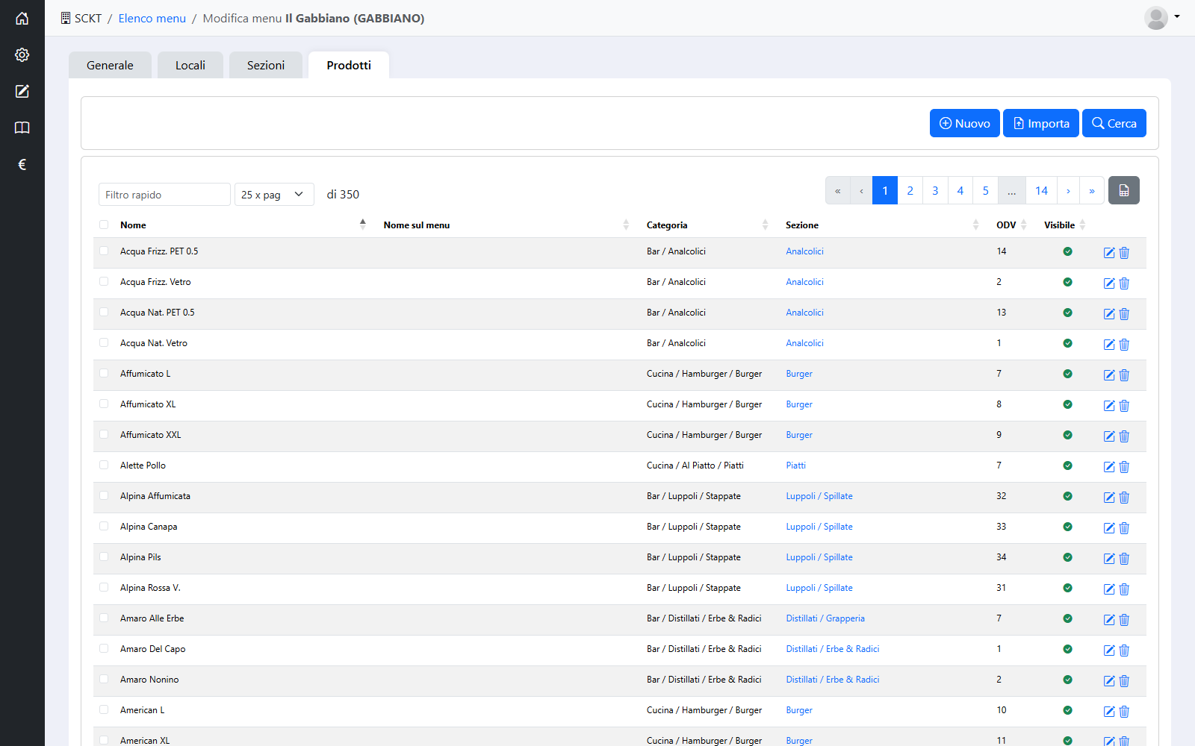Image resolution: width=1195 pixels, height=746 pixels.
Task: Click the Importa button
Action: [x=1041, y=123]
